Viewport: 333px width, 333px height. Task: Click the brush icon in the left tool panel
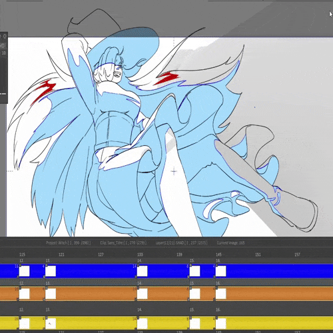coord(3,46)
